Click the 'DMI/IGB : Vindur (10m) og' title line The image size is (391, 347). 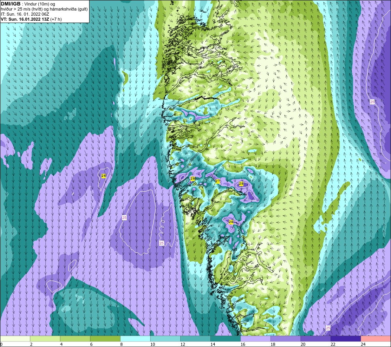(x=28, y=4)
